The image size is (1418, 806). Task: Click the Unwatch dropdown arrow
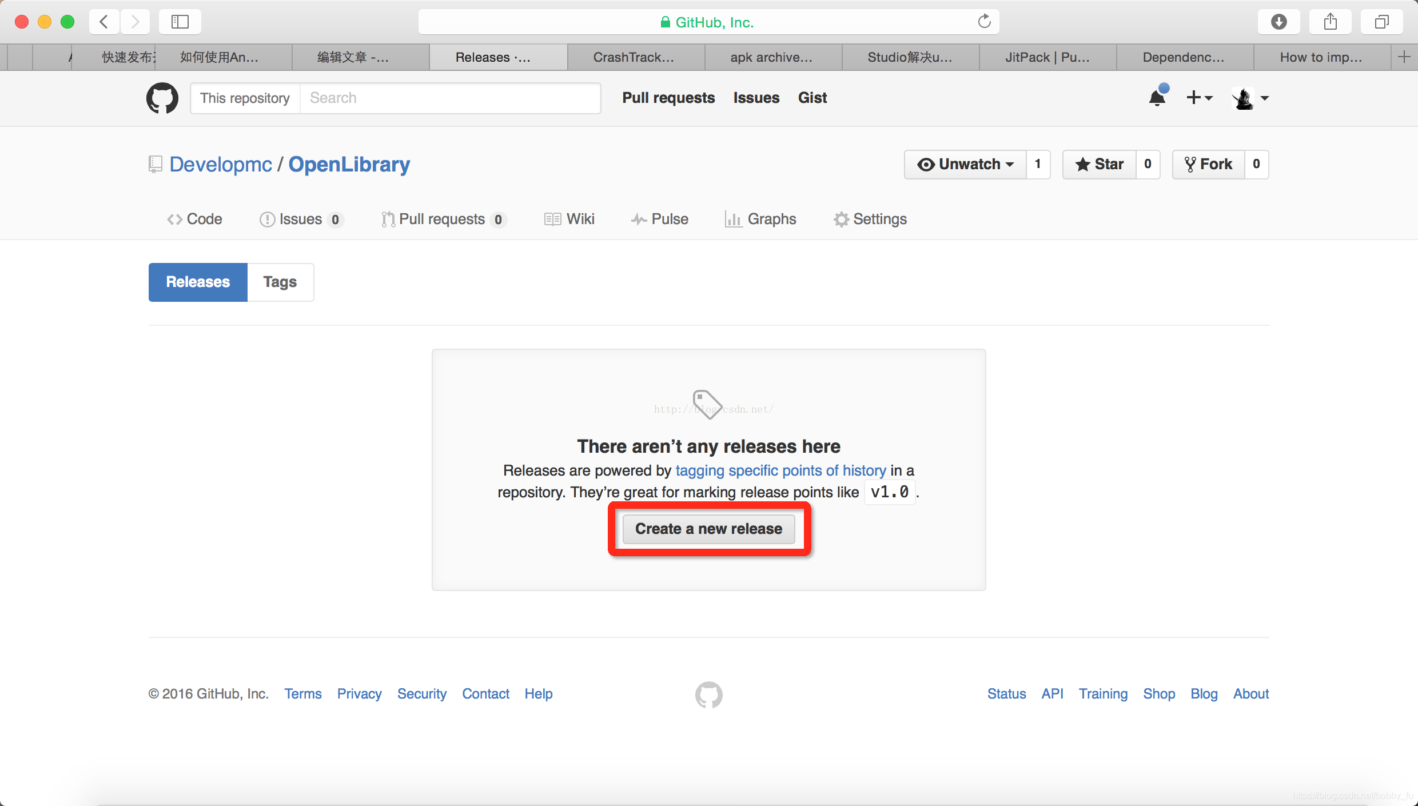1009,163
